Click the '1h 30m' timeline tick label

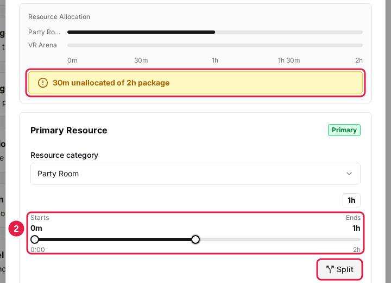click(x=289, y=60)
